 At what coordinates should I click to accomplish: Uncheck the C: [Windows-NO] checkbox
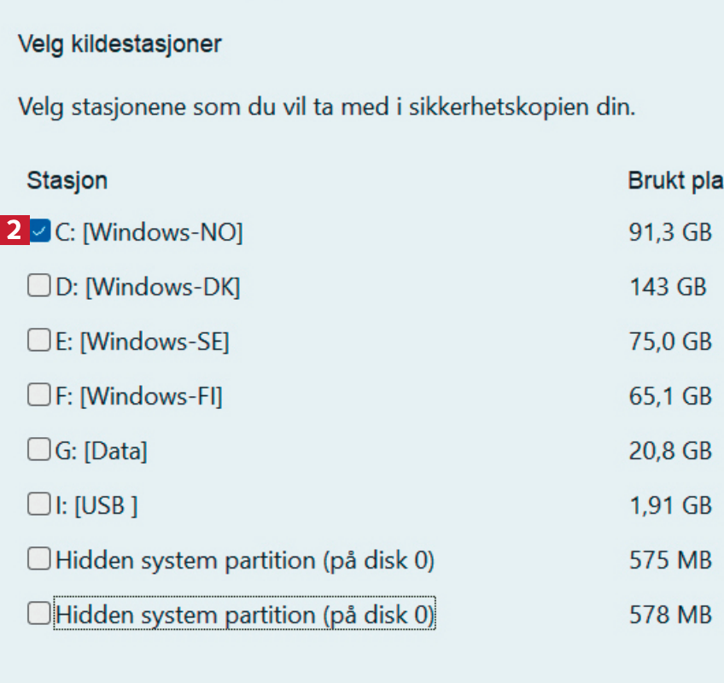[x=40, y=231]
